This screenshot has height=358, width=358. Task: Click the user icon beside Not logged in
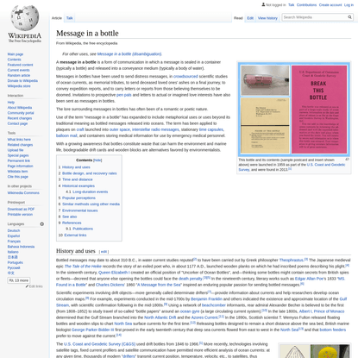pos(263,4)
